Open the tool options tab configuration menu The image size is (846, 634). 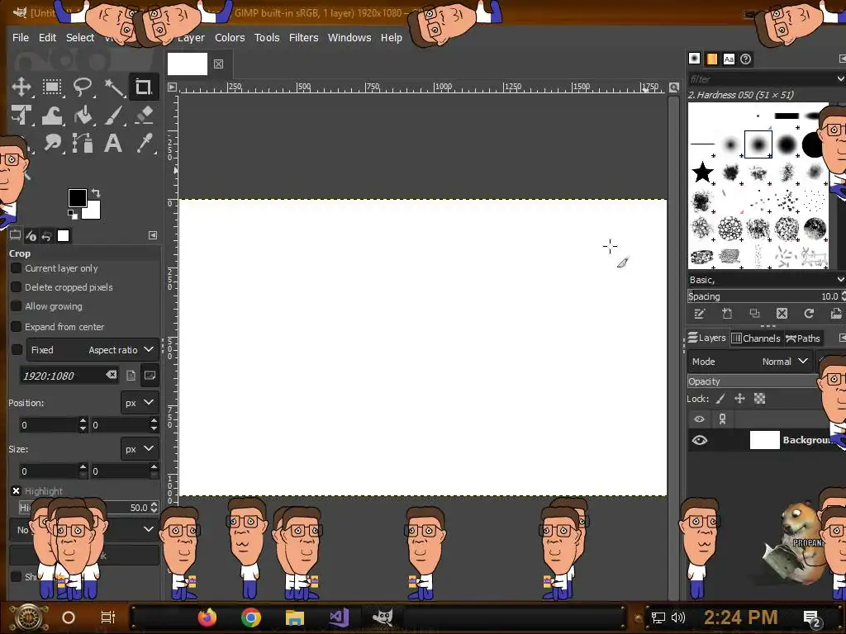pyautogui.click(x=153, y=235)
